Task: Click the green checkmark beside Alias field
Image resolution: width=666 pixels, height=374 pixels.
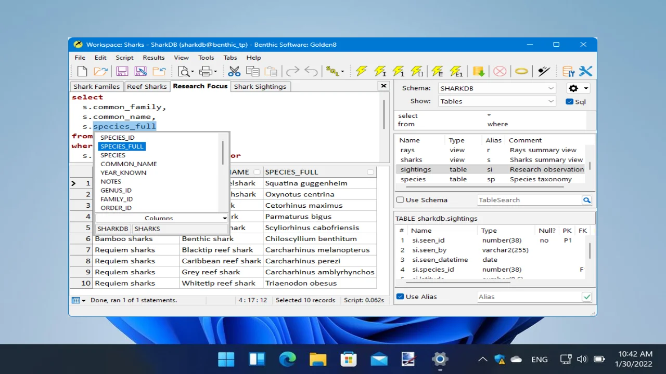Action: click(x=587, y=297)
